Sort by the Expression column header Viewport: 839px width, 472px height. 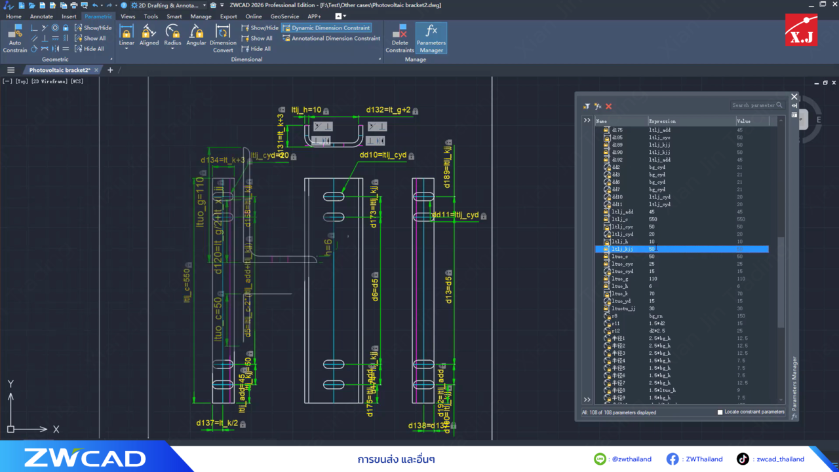(692, 121)
